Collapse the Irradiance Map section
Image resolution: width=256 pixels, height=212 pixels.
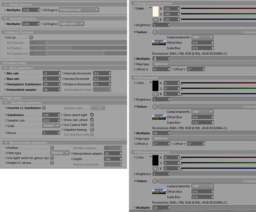click(x=3, y=63)
